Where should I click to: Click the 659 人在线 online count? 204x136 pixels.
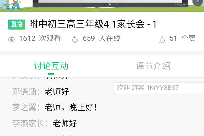point(101,38)
